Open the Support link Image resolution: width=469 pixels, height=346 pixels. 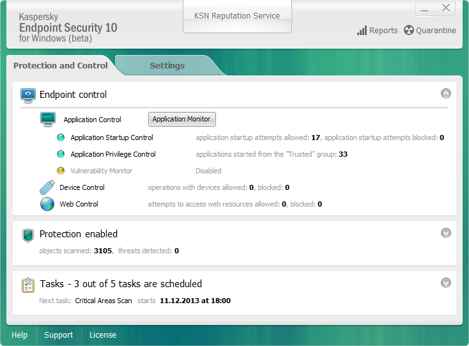click(x=58, y=334)
